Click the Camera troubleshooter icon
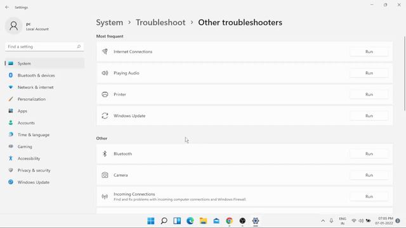This screenshot has height=228, width=406. tap(105, 175)
